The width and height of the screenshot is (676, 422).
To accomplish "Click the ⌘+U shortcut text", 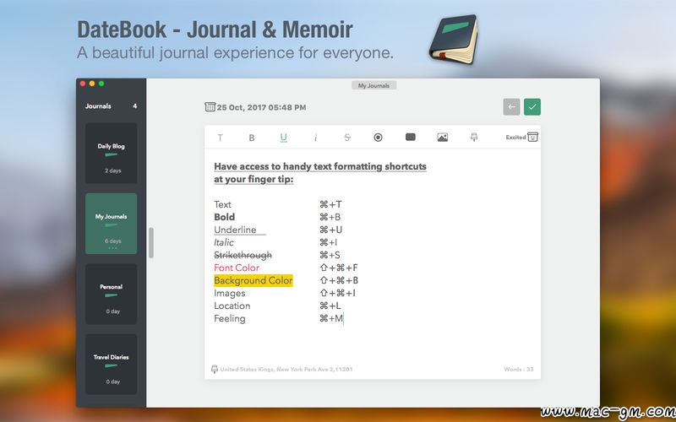I will click(x=330, y=230).
